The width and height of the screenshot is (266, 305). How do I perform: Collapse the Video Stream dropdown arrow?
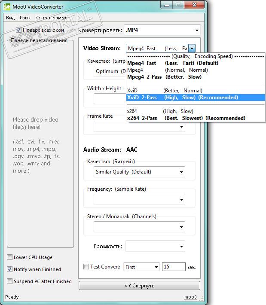click(x=192, y=48)
